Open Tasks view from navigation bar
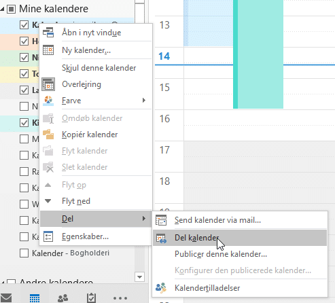The width and height of the screenshot is (335, 303). coord(92,298)
